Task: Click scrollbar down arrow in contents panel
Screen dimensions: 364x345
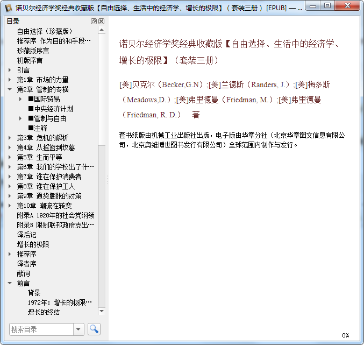Action: coord(102,311)
